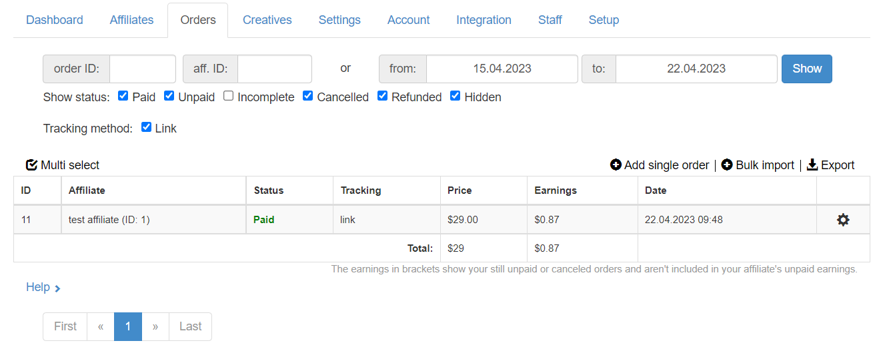Uncheck the Hidden status checkbox
The height and width of the screenshot is (343, 881).
click(x=455, y=96)
